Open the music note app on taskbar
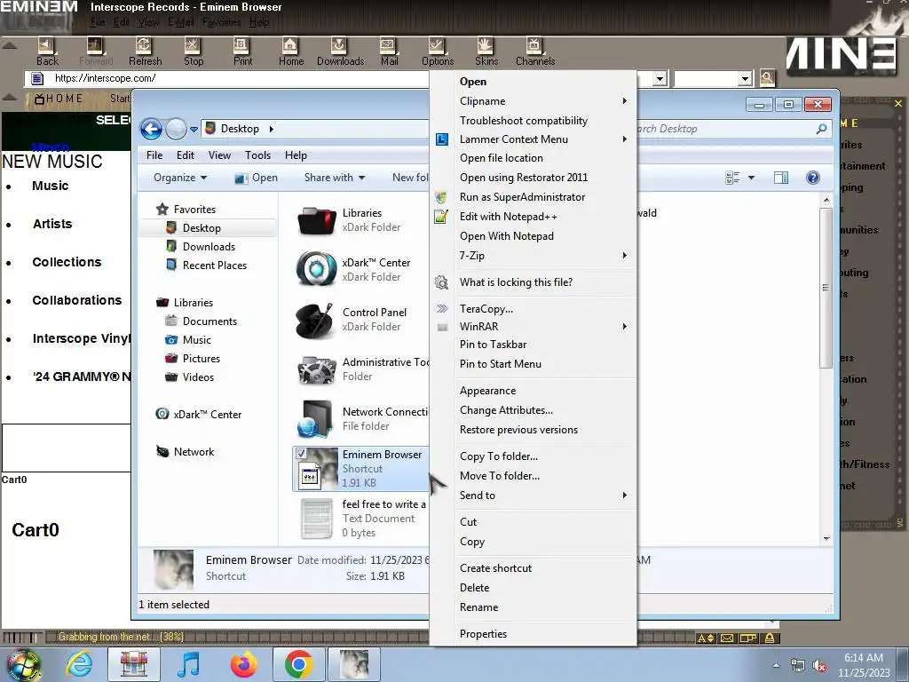The width and height of the screenshot is (909, 682). point(189,664)
